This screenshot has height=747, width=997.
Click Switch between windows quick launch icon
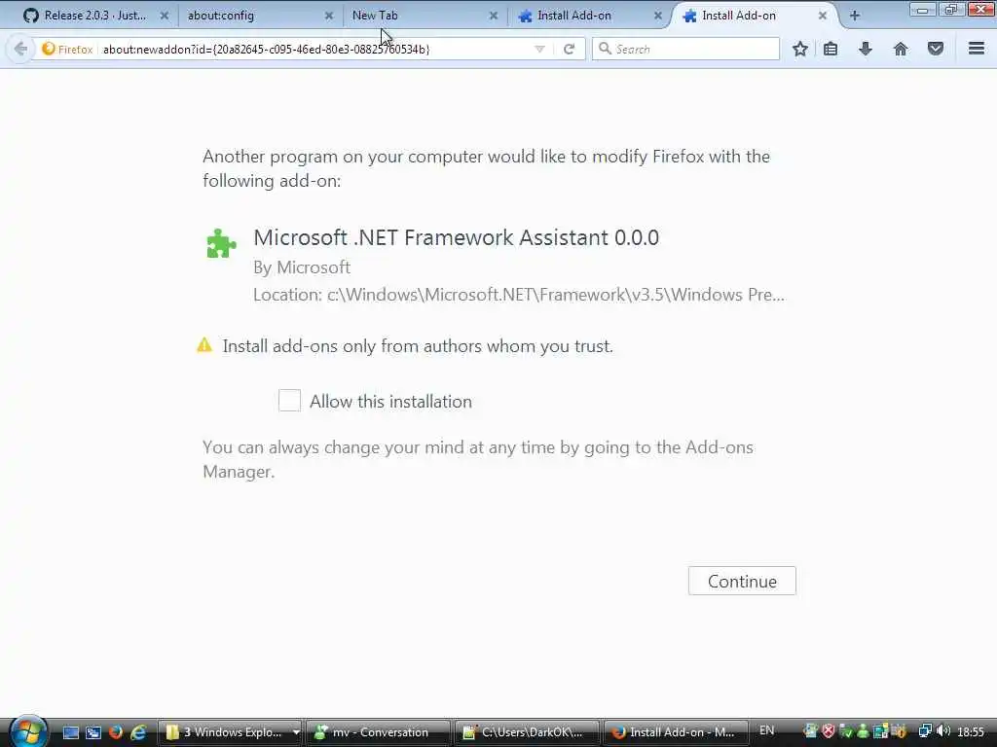click(93, 732)
